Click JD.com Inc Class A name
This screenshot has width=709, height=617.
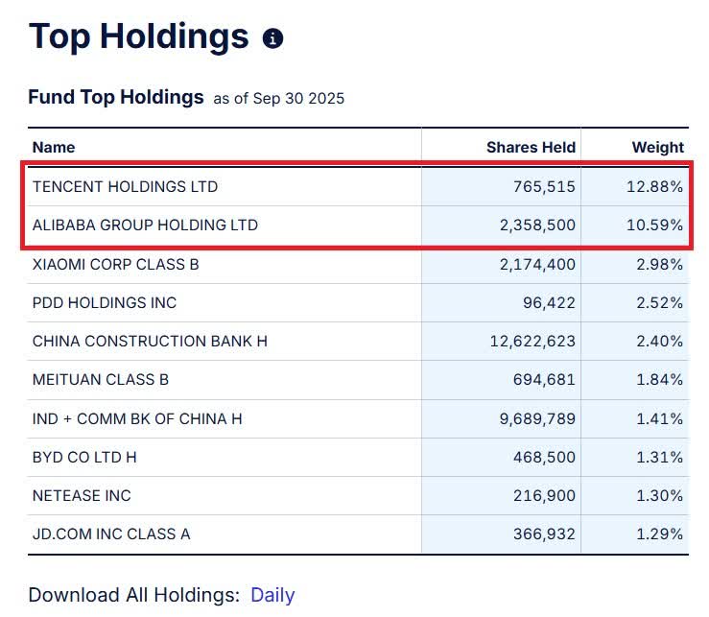click(111, 534)
